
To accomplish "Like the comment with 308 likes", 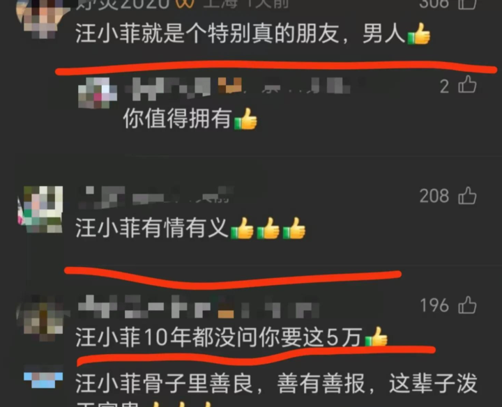I will [x=467, y=4].
